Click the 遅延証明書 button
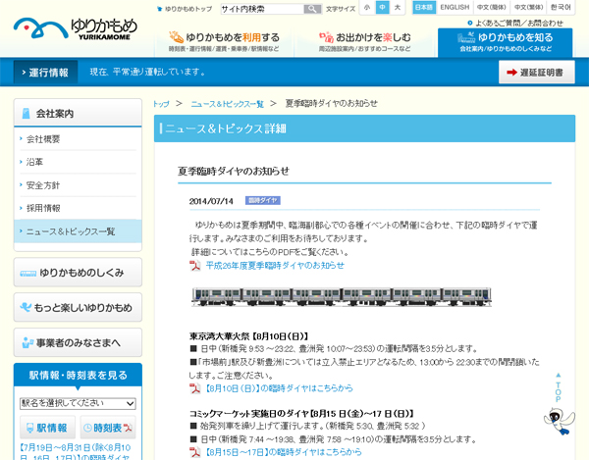 click(536, 72)
